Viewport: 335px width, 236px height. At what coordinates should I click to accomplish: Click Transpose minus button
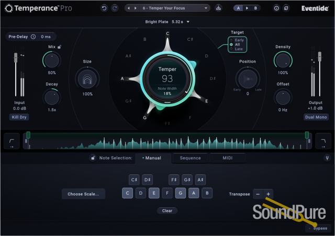click(x=258, y=194)
